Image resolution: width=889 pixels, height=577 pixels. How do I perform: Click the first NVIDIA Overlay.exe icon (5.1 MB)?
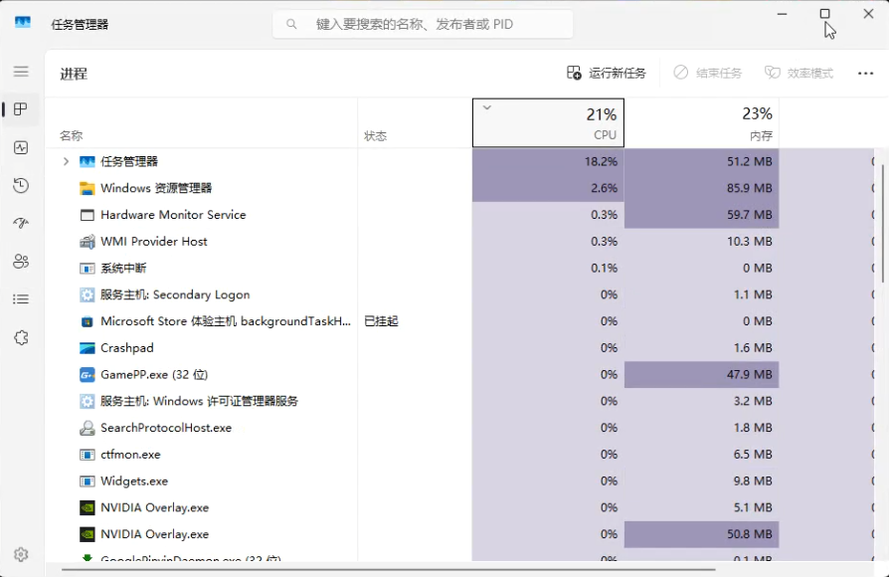87,507
